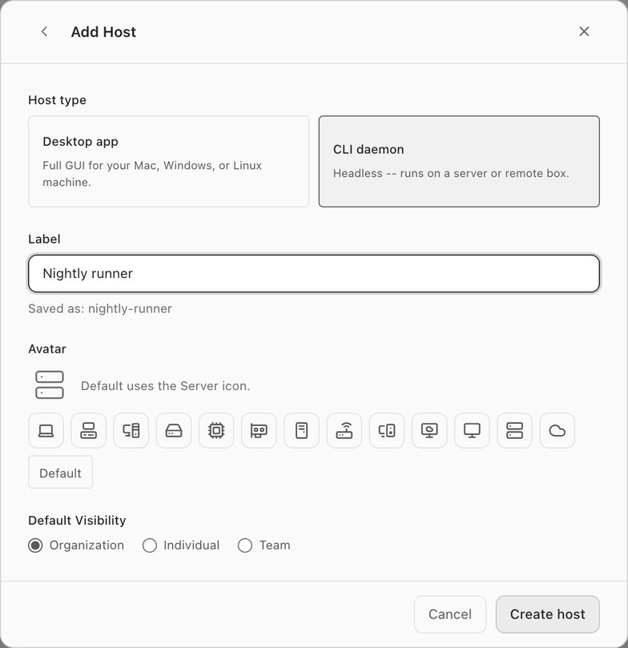Choose the computer avatar icon after laptop

(x=88, y=431)
